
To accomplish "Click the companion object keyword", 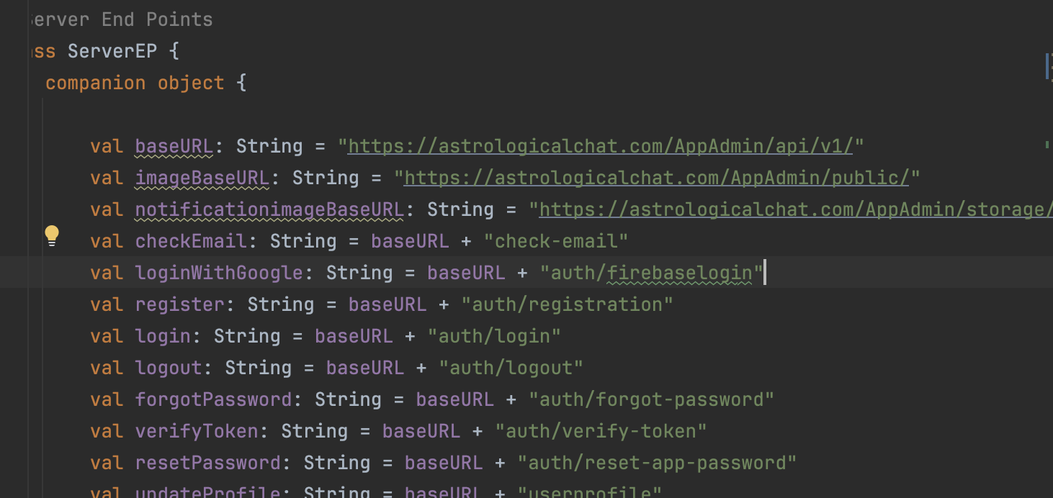I will pos(135,83).
